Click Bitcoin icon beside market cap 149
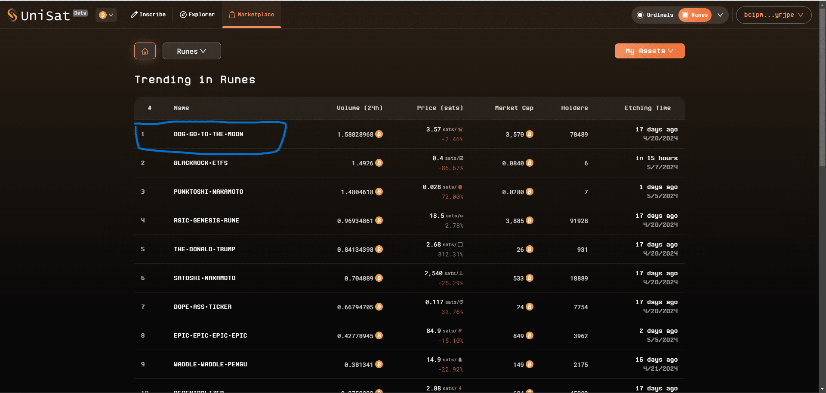 [x=530, y=364]
